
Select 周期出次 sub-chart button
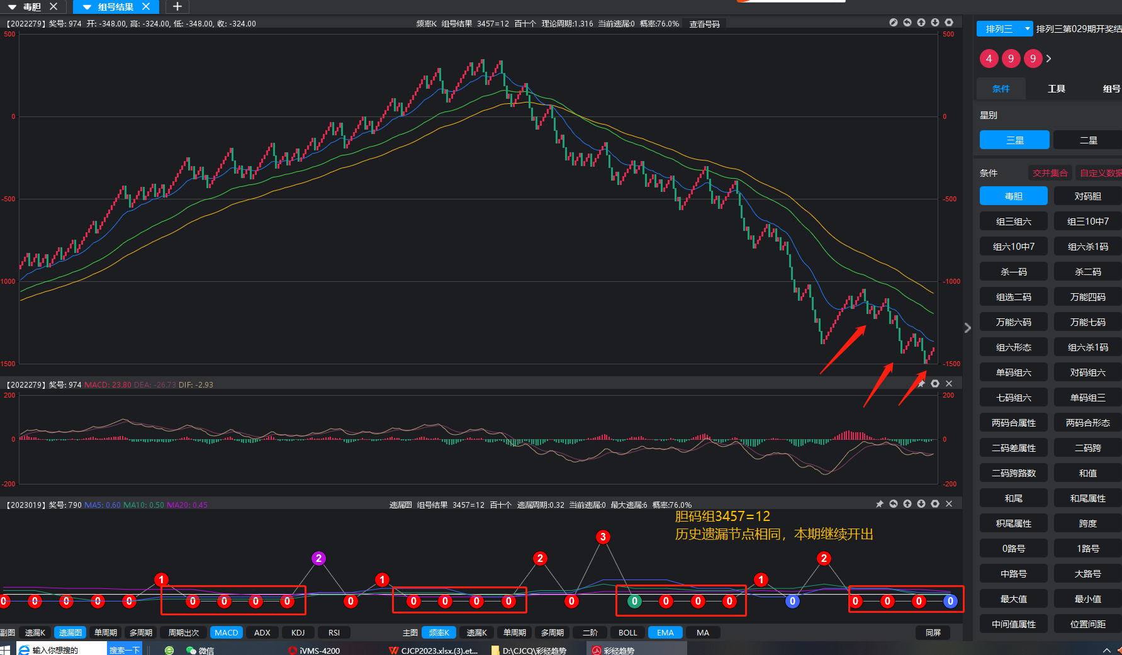[x=184, y=632]
